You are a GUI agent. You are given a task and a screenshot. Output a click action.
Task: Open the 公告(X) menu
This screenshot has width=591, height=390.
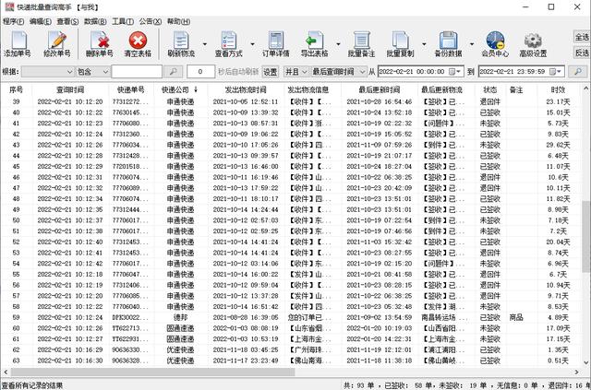pyautogui.click(x=151, y=21)
